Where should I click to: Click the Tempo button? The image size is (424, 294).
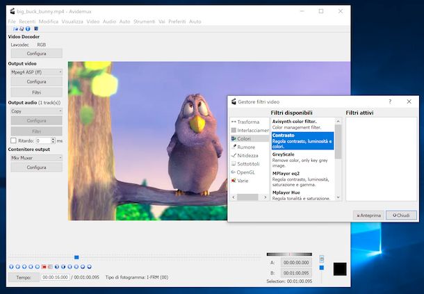coord(24,277)
